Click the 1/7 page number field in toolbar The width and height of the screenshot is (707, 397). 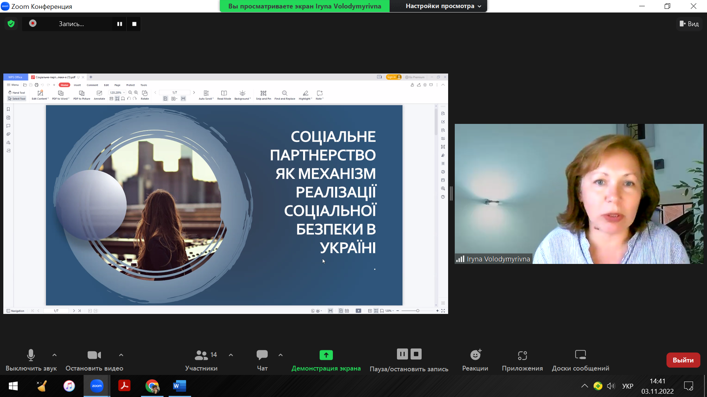(175, 93)
